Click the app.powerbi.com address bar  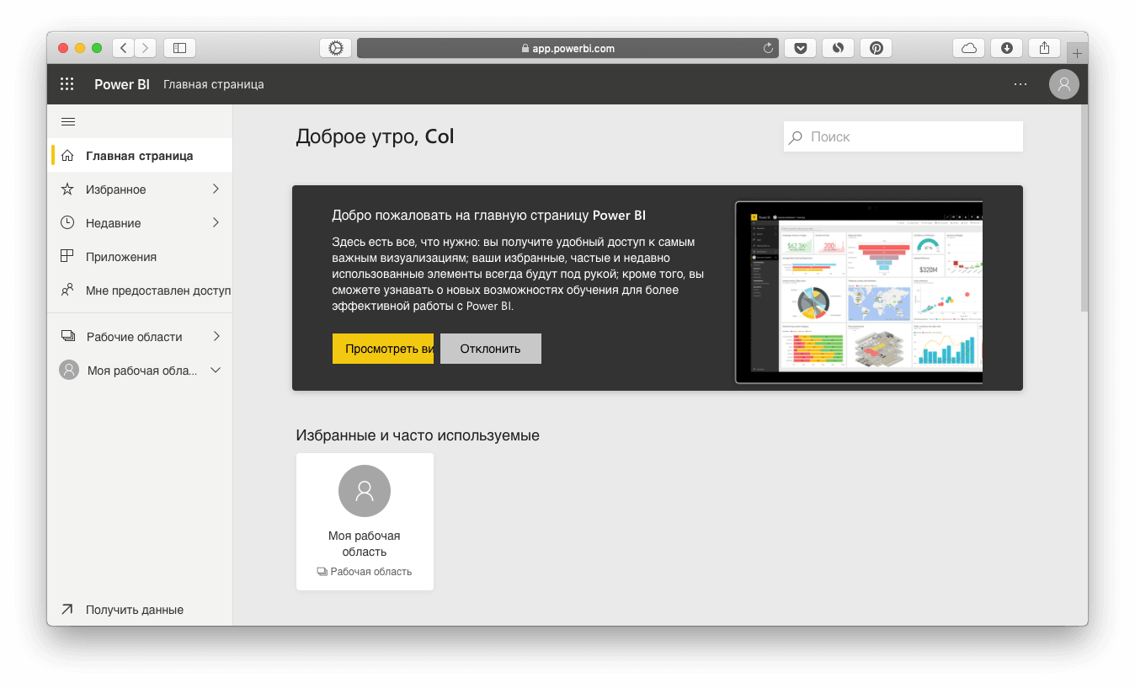(x=568, y=48)
